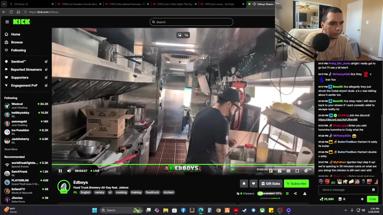Mute the stream with the volume icon
The width and height of the screenshot is (383, 215).
tap(69, 171)
